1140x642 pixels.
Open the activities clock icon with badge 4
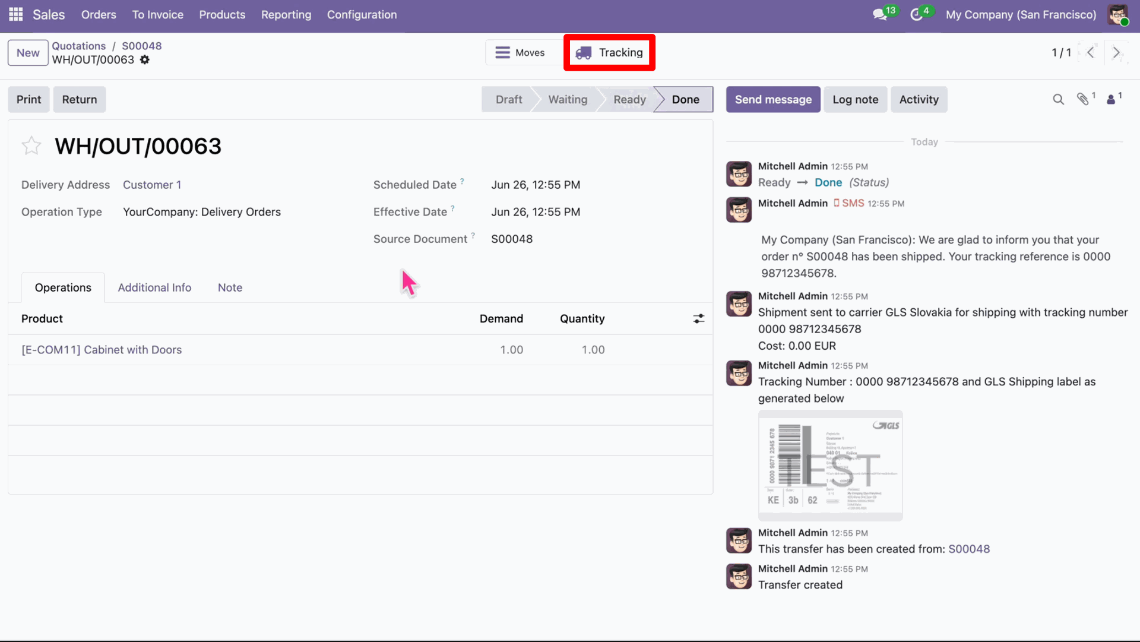917,14
